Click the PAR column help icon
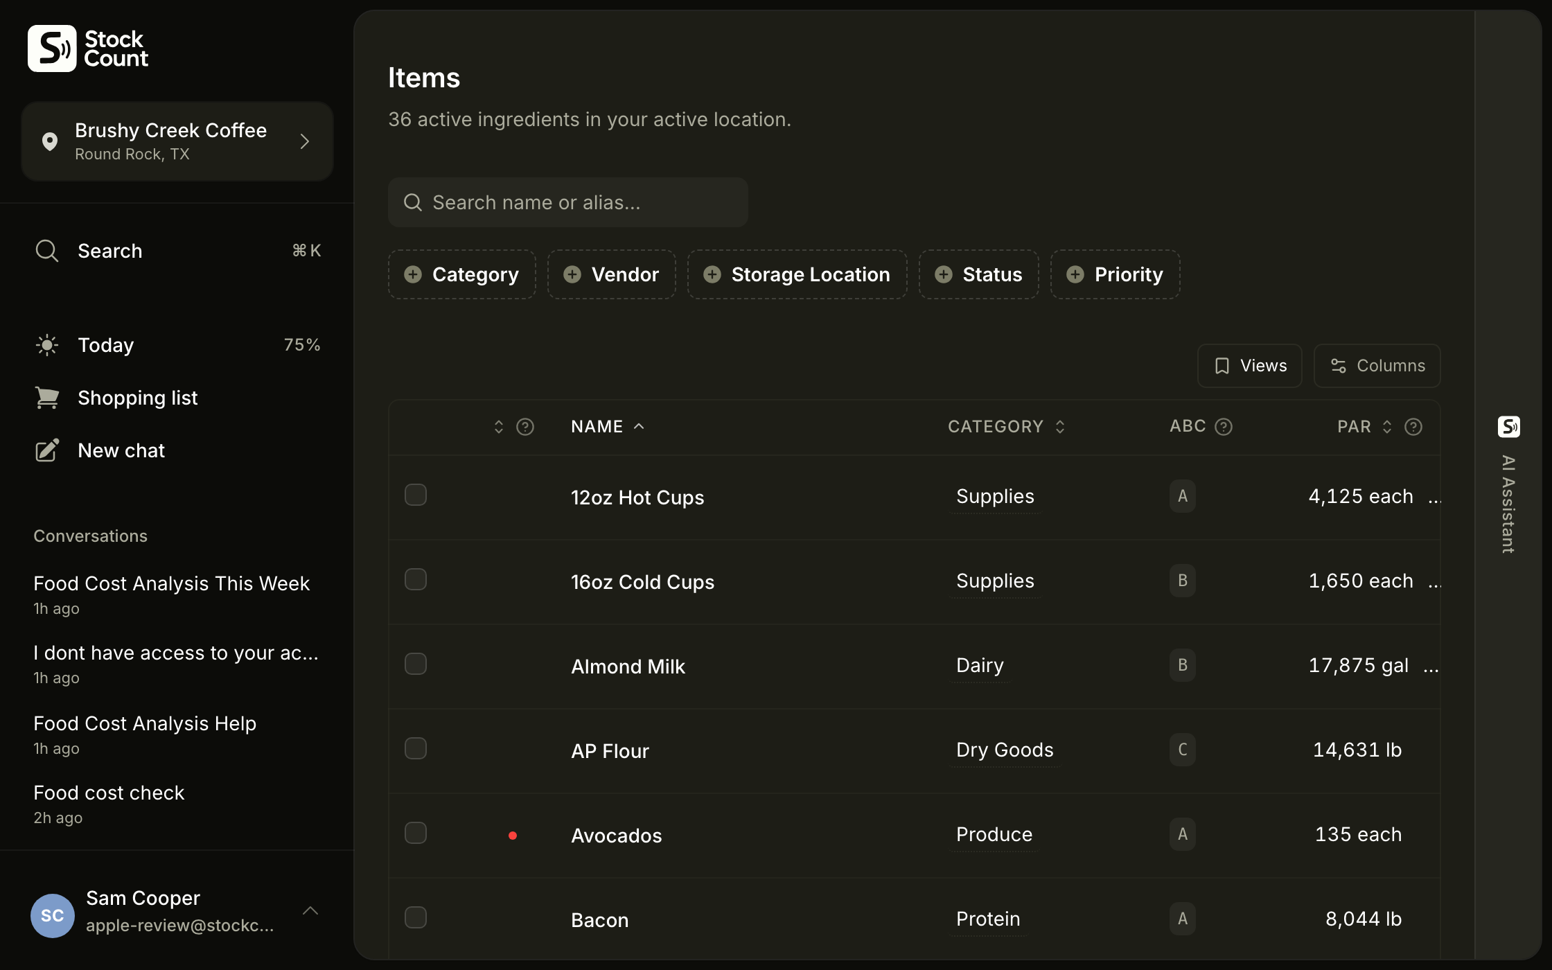Image resolution: width=1552 pixels, height=970 pixels. [x=1413, y=427]
